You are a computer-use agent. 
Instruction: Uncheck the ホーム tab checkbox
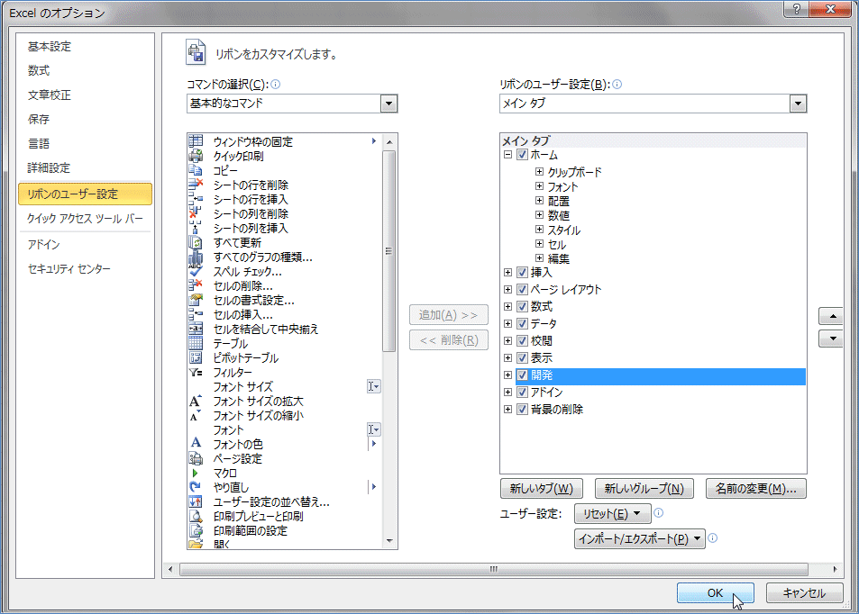[522, 154]
